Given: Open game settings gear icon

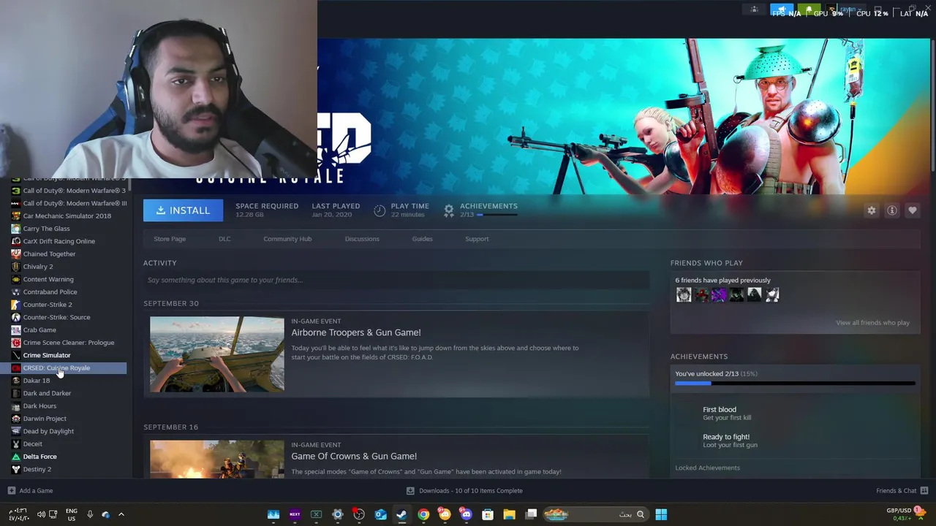Looking at the screenshot, I should 872,210.
